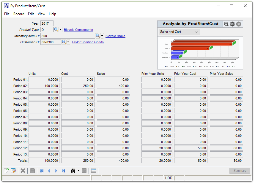The width and height of the screenshot is (255, 184).
Task: Open the Record menu
Action: [x=19, y=14]
